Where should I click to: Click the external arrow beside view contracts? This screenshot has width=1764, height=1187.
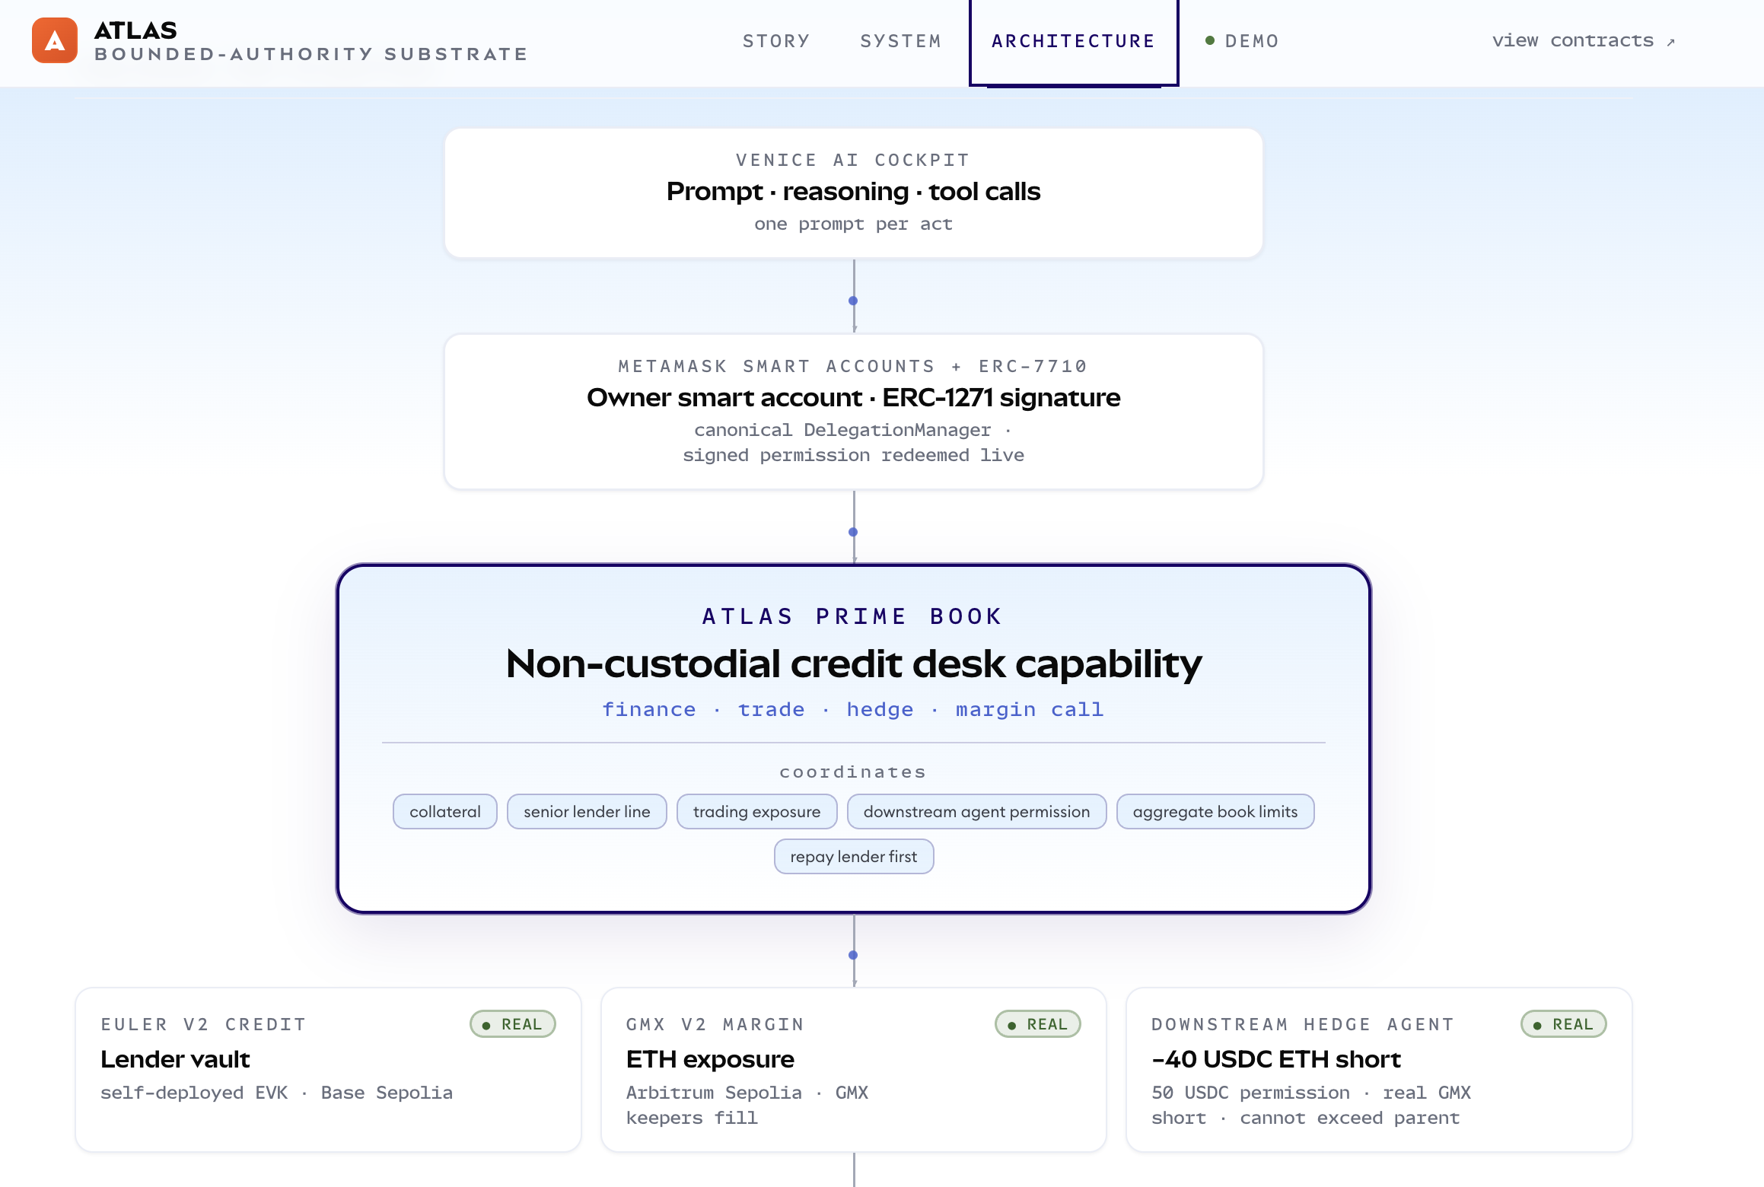[x=1670, y=43]
